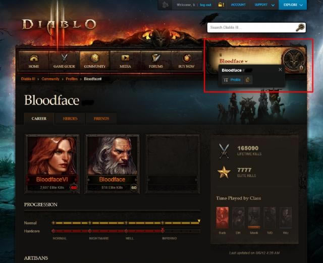Click the log out link
The width and height of the screenshot is (323, 263).
coord(205,5)
